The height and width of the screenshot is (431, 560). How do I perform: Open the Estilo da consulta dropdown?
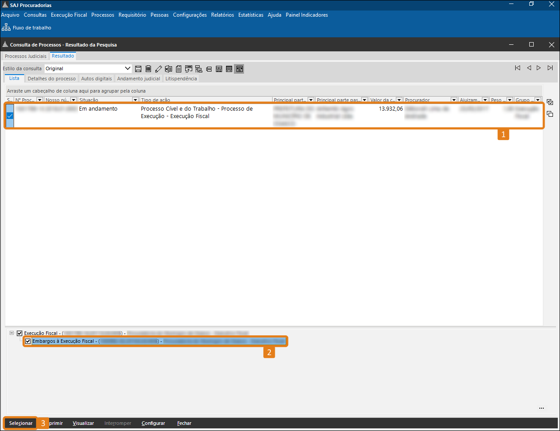pos(128,68)
